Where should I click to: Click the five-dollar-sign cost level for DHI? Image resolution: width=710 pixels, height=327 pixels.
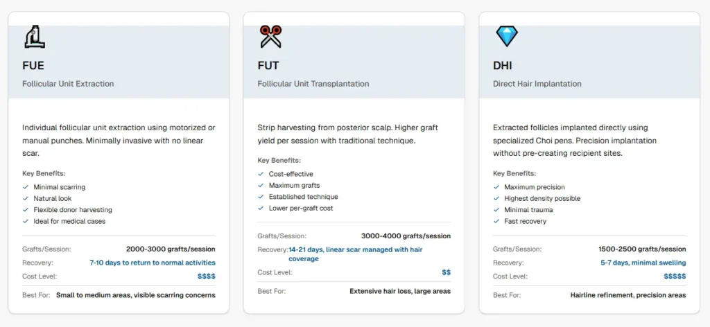click(675, 276)
